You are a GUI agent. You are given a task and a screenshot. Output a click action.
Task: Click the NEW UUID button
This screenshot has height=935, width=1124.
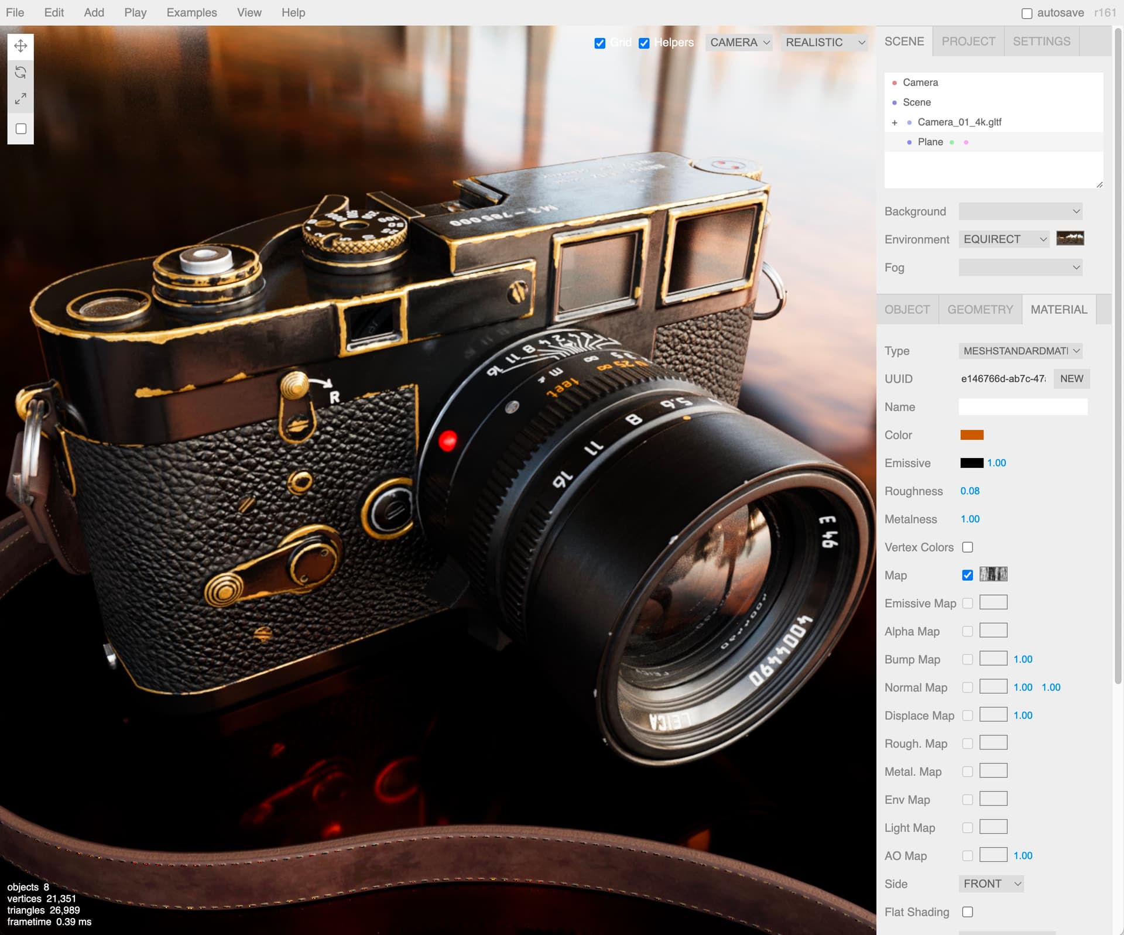(1071, 378)
